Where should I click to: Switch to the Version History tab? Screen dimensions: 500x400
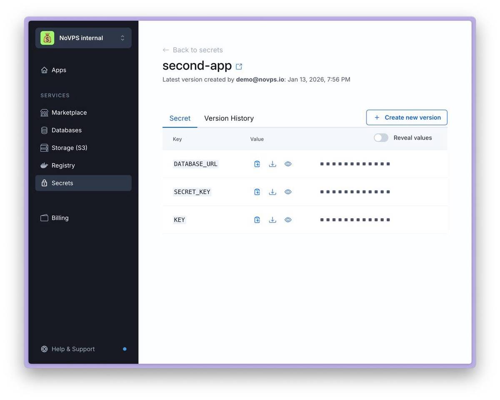point(229,118)
